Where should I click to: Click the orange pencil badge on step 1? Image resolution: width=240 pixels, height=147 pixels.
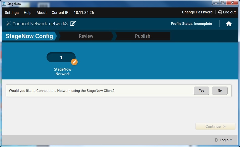[x=74, y=62]
